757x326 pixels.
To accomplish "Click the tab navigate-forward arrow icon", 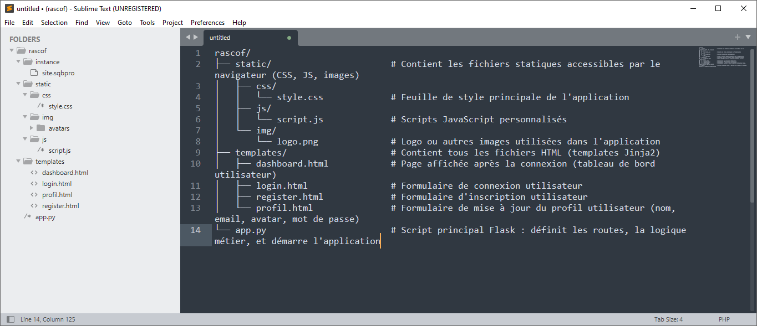I will 195,37.
